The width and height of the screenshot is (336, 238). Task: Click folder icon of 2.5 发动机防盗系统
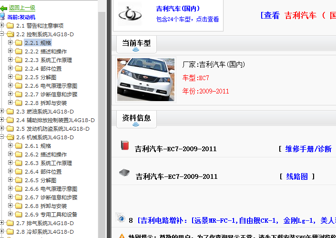click(x=10, y=129)
